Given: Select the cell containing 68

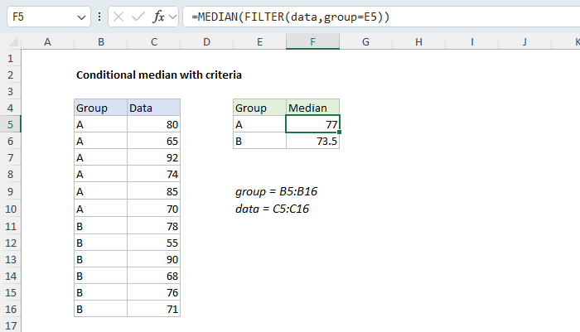Looking at the screenshot, I should tap(154, 276).
